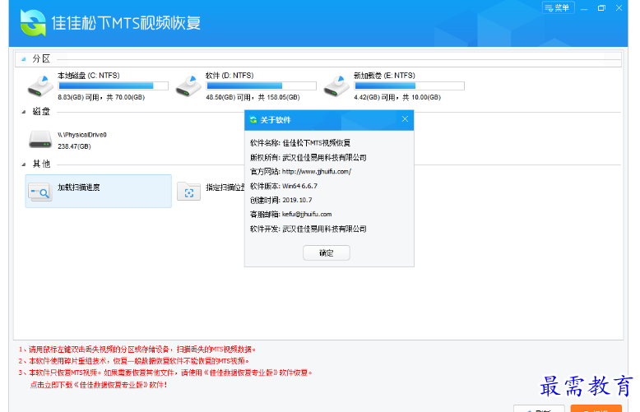This screenshot has width=640, height=412.
Task: Click the first red instruction line
Action: click(x=137, y=350)
